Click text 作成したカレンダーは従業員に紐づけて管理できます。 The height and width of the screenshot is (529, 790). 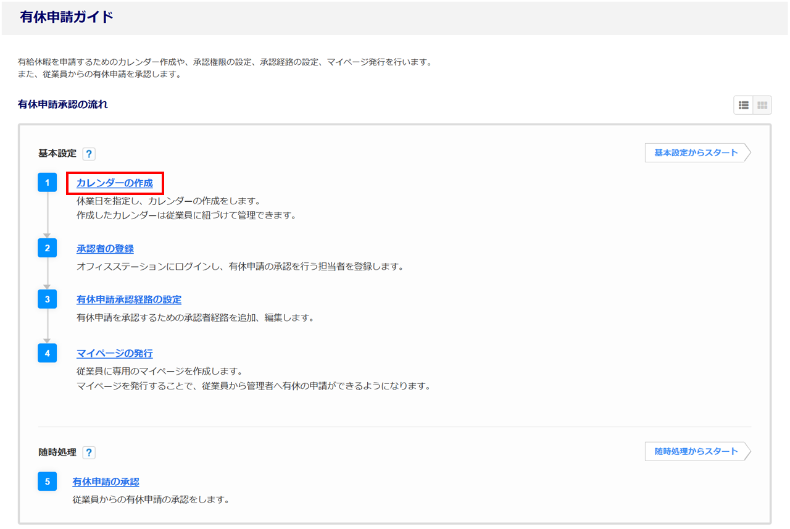point(187,215)
